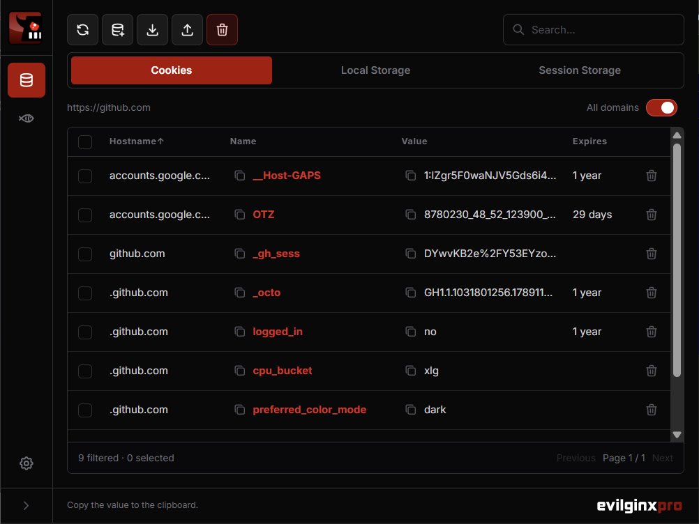
Task: Switch to the Local Storage tab
Action: (x=375, y=70)
